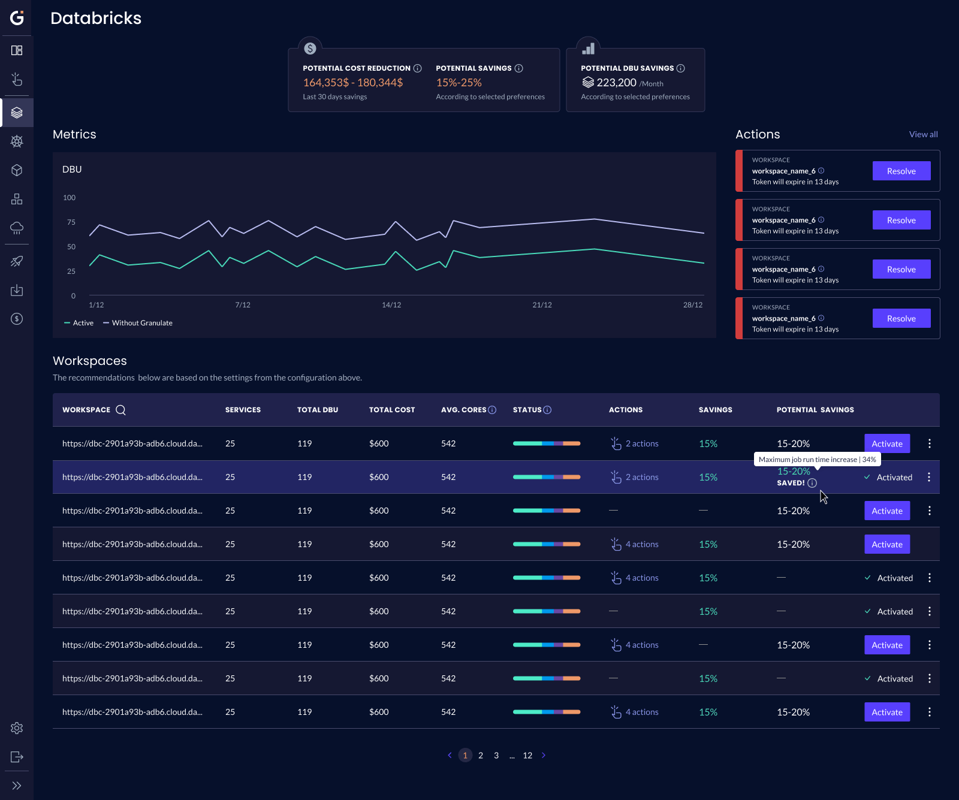Select the Kubernetes helm-wheel icon in sidebar
This screenshot has height=800, width=959.
pos(16,141)
